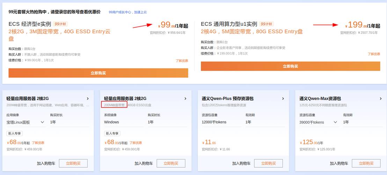Click 官网折扣价 ¥956.64/1年 text

[168, 32]
